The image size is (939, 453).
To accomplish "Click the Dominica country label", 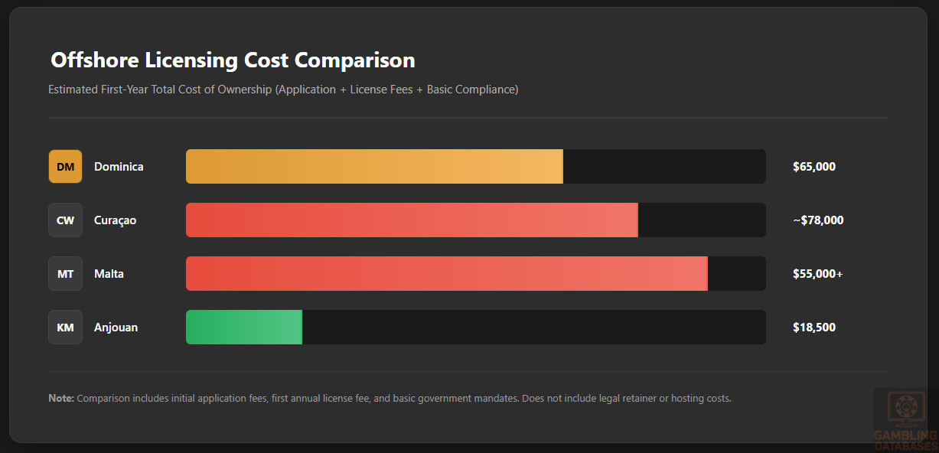I will pos(119,167).
